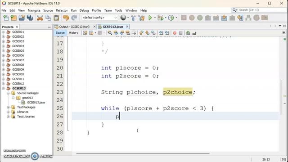Click the Paste clipboard icon

pos(56,18)
